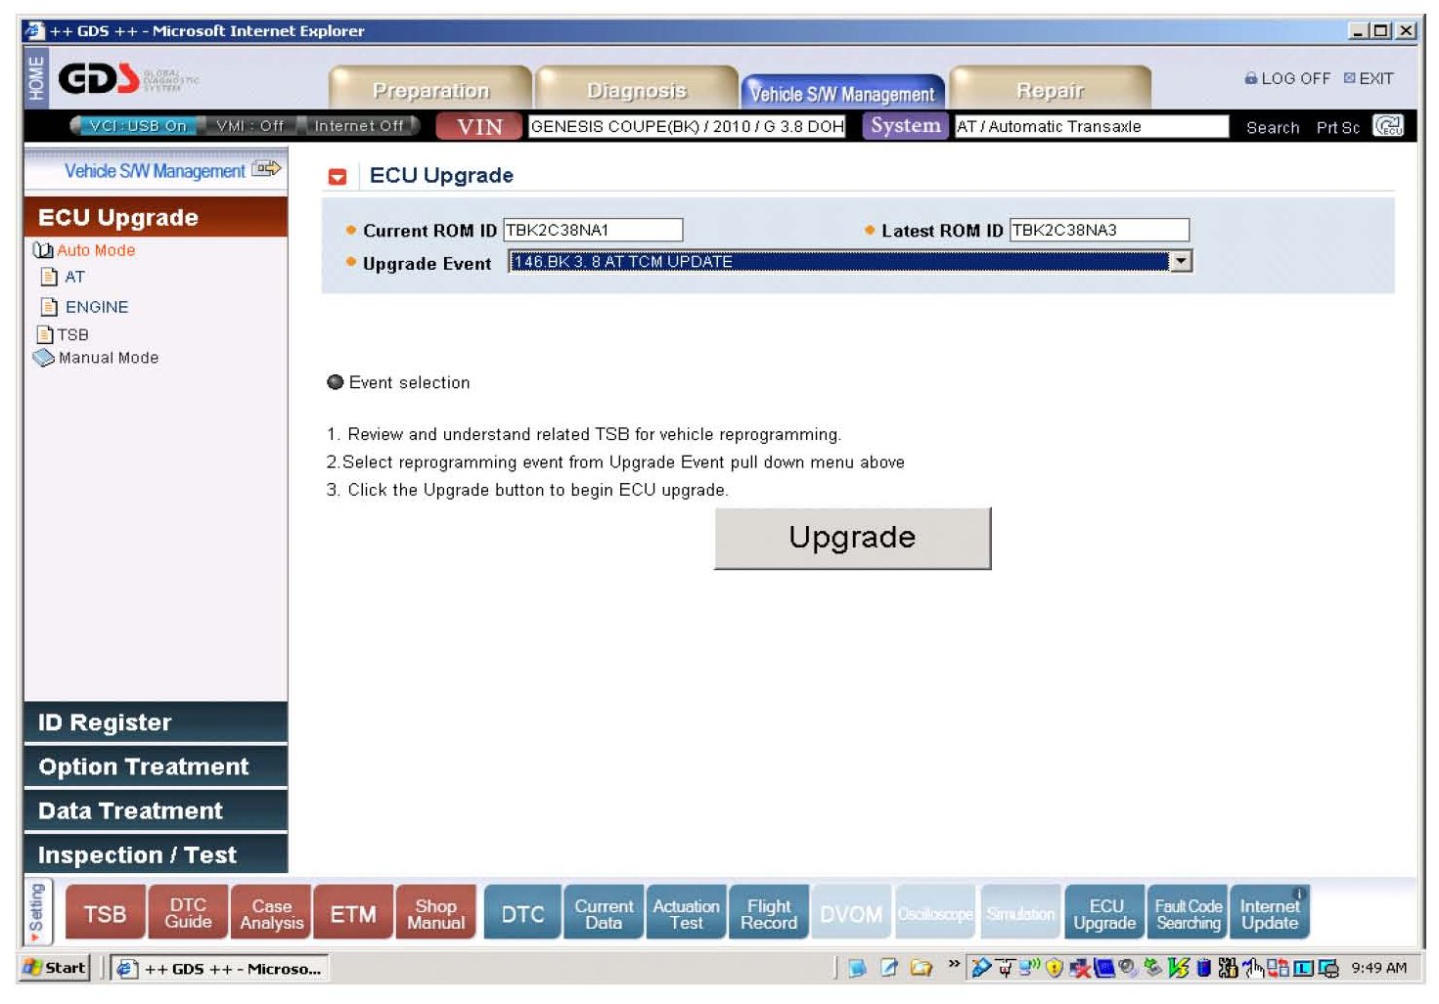Select ENGINE in Auto Mode tree
The width and height of the screenshot is (1439, 1004).
(96, 307)
